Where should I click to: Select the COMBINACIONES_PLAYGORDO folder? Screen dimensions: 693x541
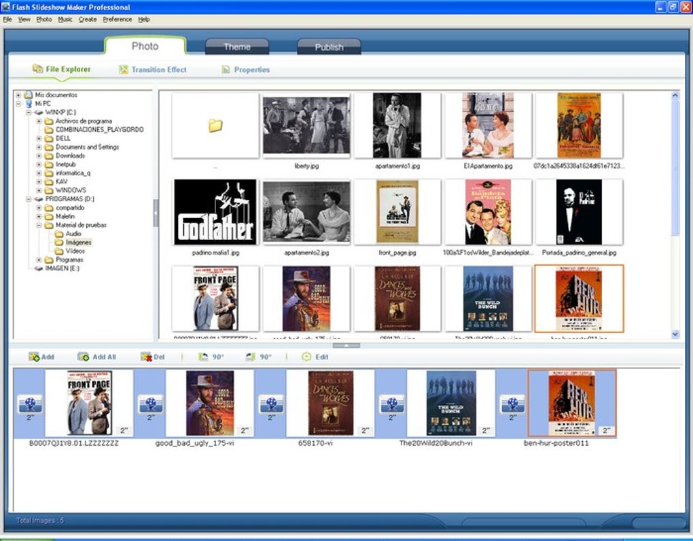[99, 130]
